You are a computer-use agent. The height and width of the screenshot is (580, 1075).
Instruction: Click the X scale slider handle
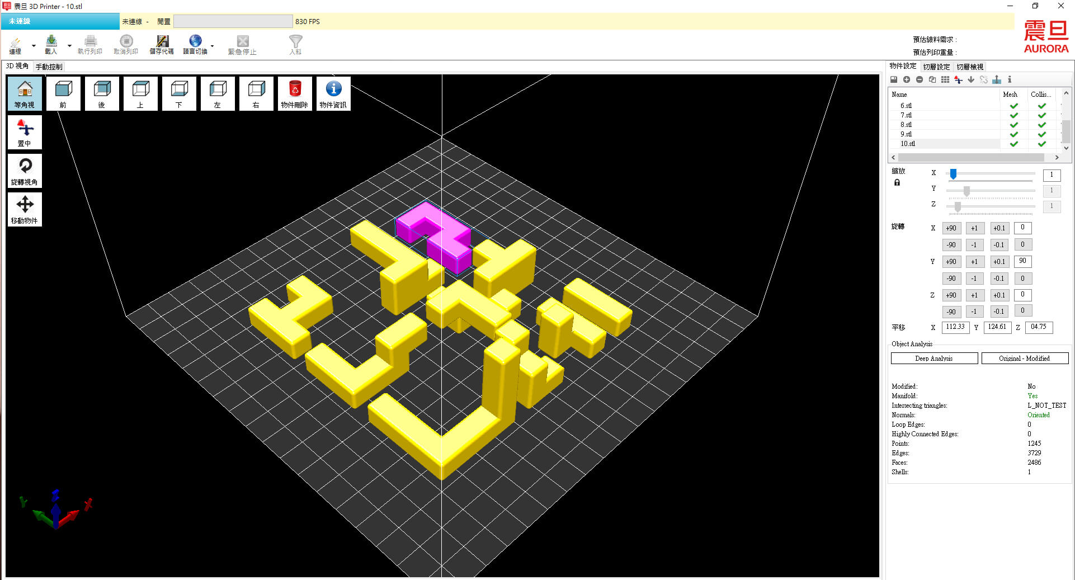[x=953, y=174]
